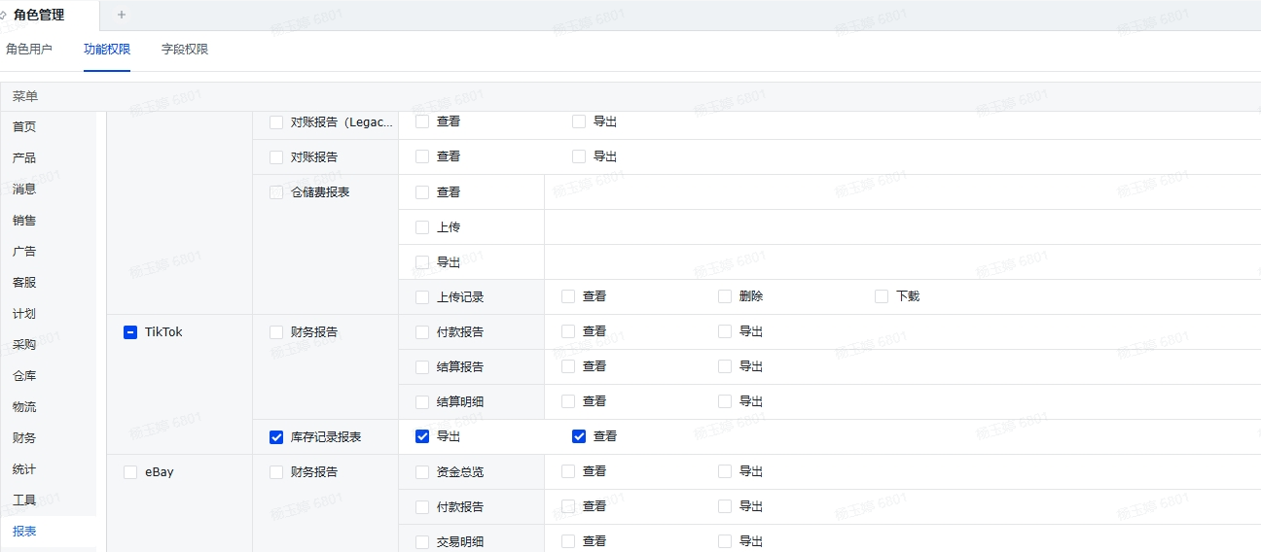Screen dimensions: 1261x552
Task: Select 首页 in the menu sidebar
Action: click(x=24, y=127)
